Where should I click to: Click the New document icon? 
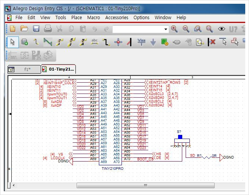click(12, 29)
